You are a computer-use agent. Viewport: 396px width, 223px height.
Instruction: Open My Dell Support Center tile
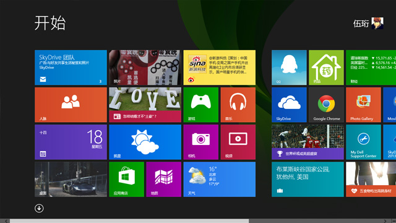tap(363, 142)
